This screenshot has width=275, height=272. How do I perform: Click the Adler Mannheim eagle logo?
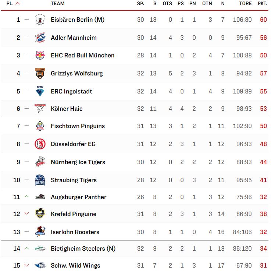coord(40,38)
